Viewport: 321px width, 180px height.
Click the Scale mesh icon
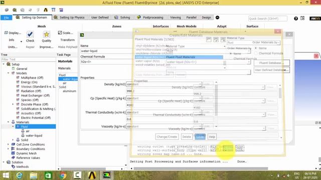point(60,32)
